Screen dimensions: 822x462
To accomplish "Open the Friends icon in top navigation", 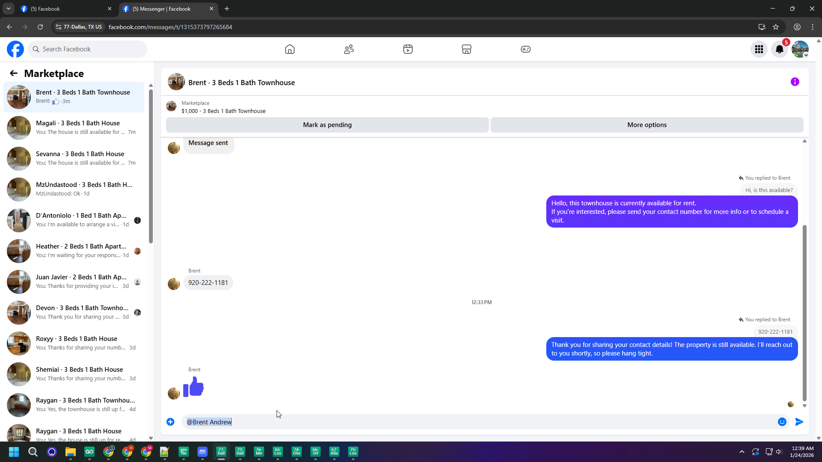I will pyautogui.click(x=349, y=49).
